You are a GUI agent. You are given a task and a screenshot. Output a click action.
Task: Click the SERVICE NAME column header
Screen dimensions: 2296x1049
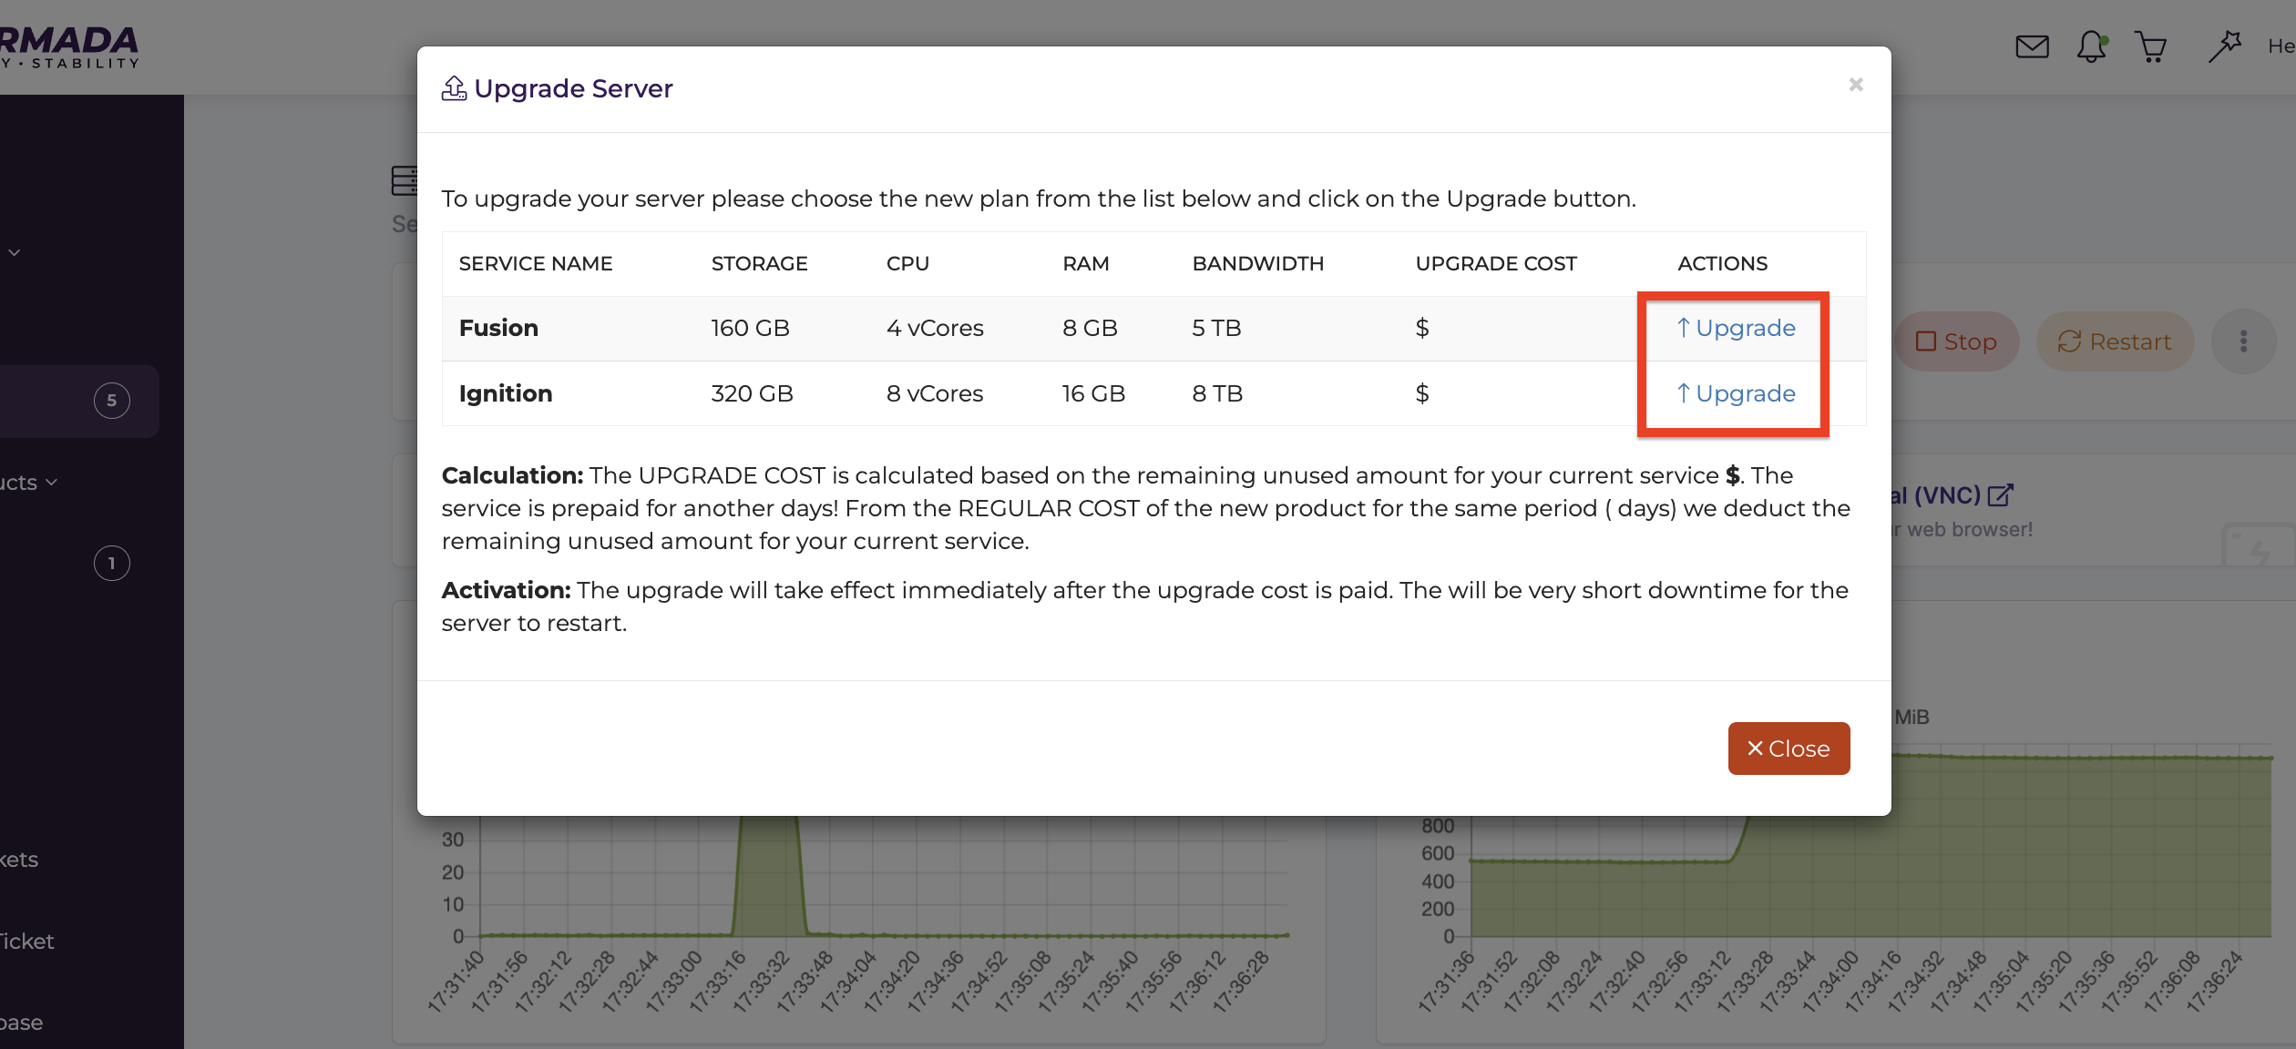(x=535, y=264)
